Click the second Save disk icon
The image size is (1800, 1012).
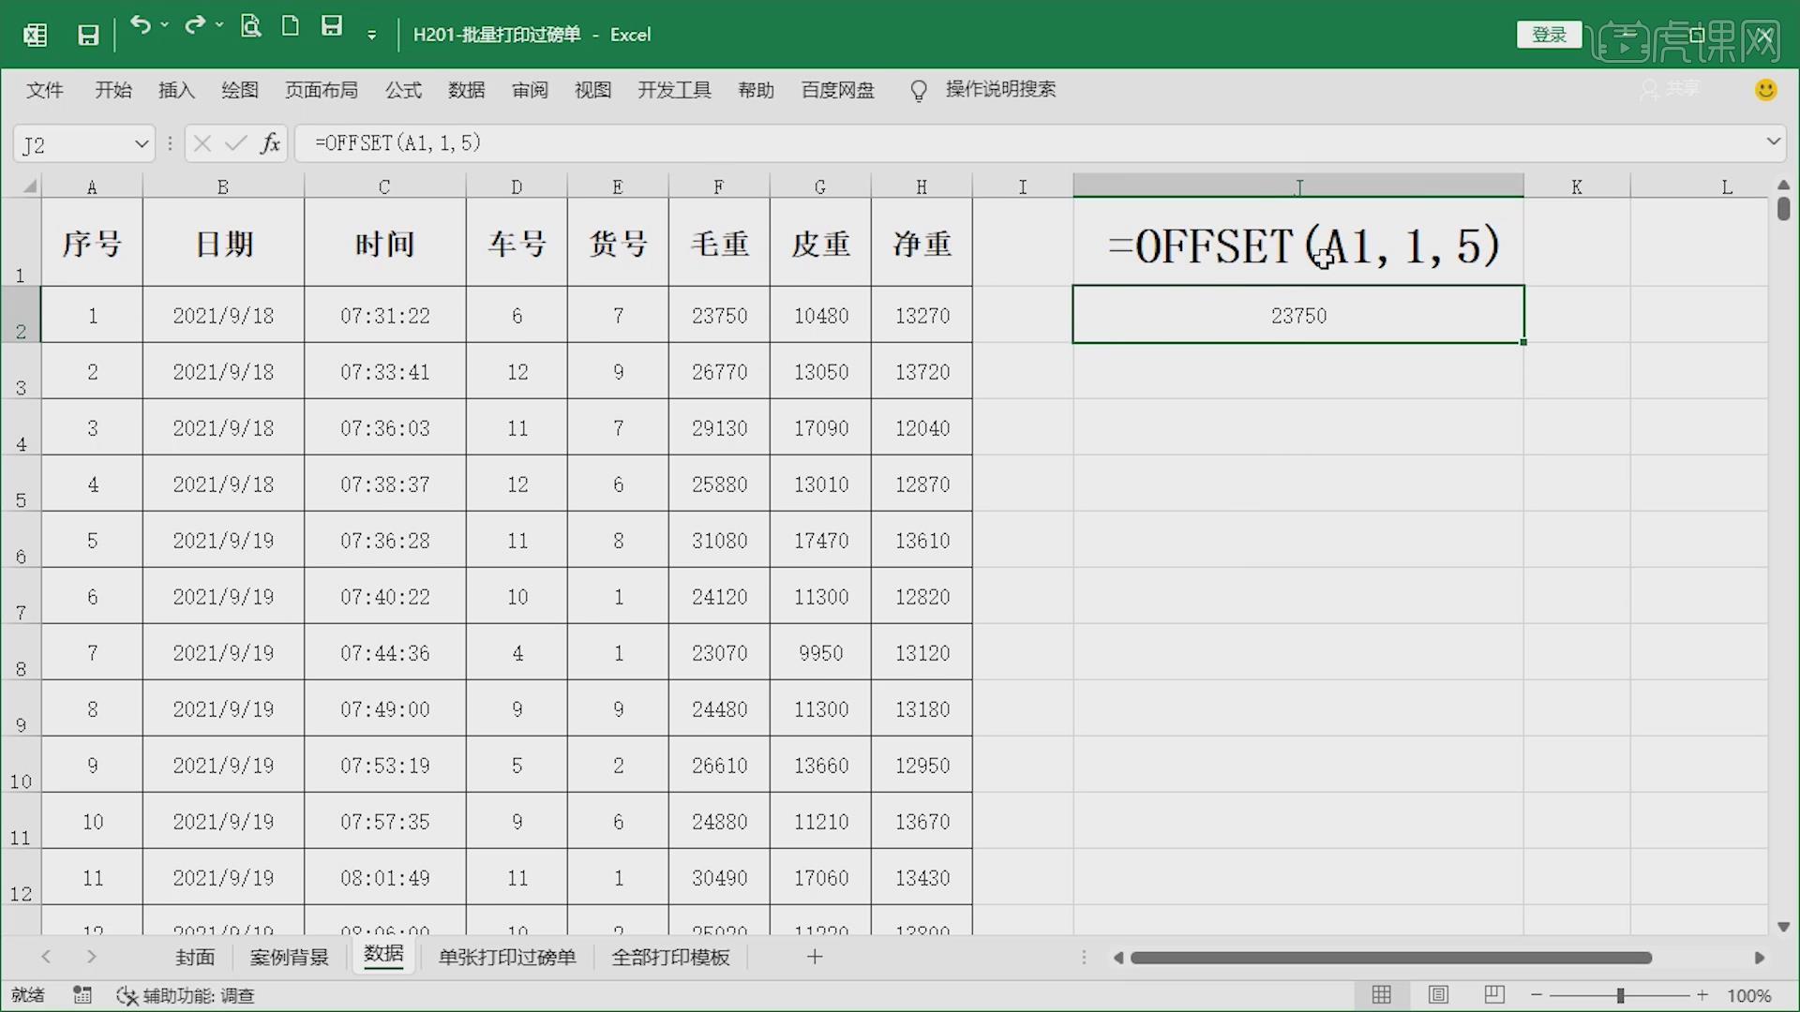click(x=332, y=25)
